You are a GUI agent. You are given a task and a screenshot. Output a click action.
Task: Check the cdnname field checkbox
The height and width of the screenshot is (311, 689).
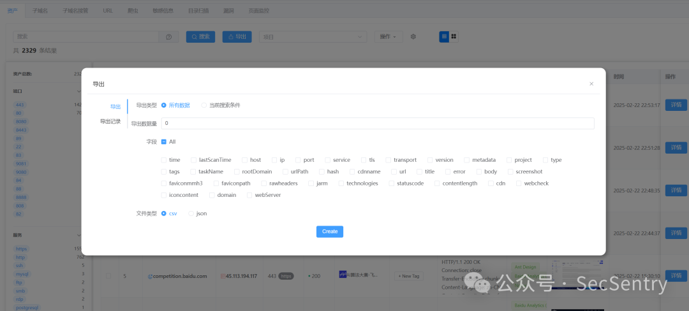click(352, 171)
